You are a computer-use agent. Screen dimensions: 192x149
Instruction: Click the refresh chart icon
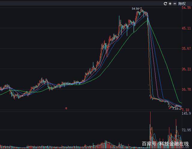[165, 4]
